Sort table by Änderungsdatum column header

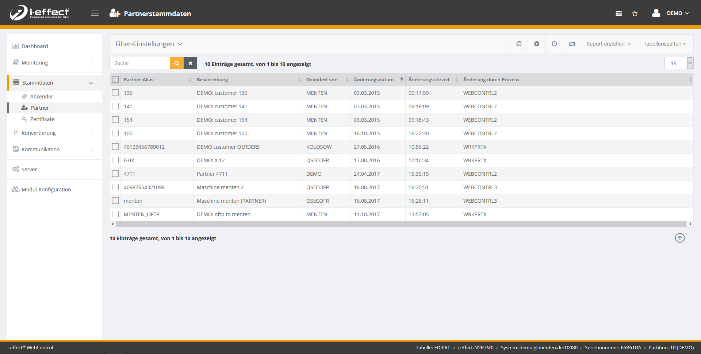(374, 79)
